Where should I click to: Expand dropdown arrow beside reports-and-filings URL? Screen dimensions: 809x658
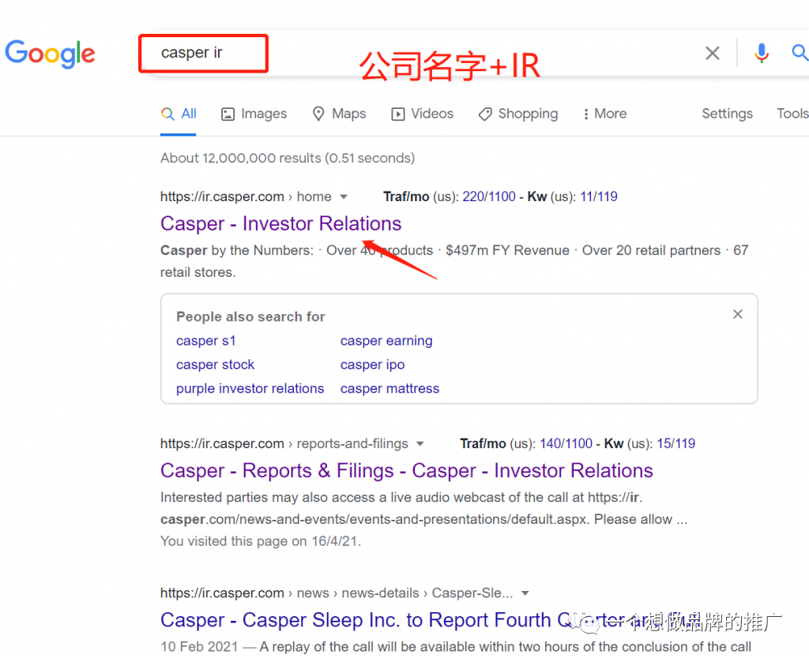pyautogui.click(x=420, y=443)
